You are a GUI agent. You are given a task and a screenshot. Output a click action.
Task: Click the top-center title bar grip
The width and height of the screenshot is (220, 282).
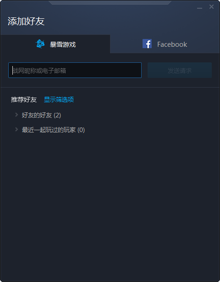(110, 2)
